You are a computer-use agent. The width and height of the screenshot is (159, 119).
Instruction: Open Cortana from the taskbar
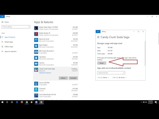click(x=7, y=102)
